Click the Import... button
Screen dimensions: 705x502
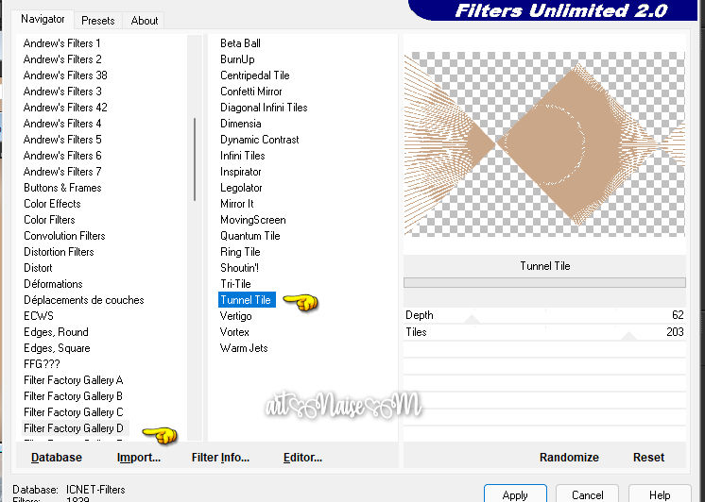coord(139,458)
